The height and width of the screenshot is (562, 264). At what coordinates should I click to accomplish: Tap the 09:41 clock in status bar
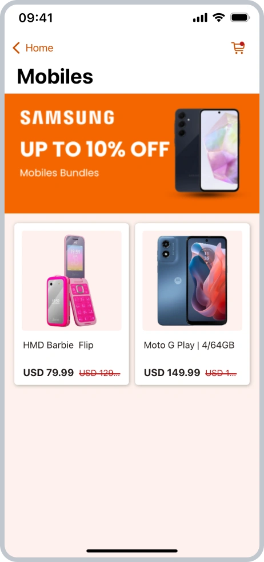click(x=36, y=18)
